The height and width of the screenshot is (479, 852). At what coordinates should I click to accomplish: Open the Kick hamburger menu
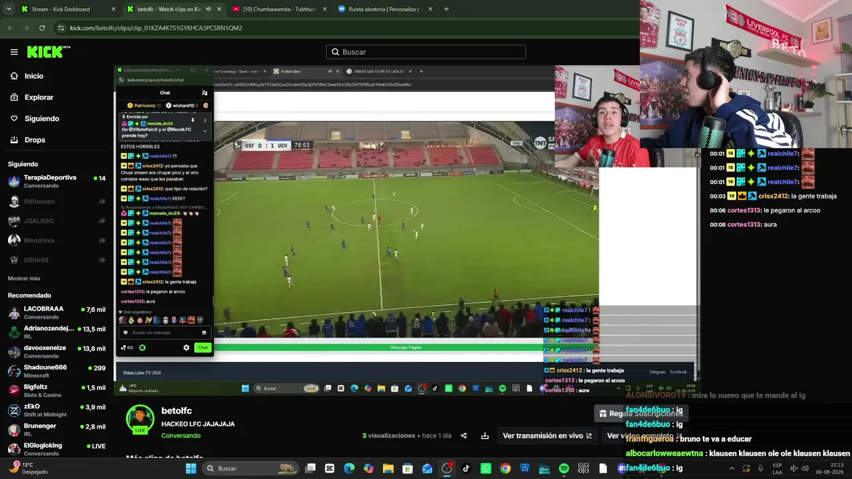[x=14, y=52]
